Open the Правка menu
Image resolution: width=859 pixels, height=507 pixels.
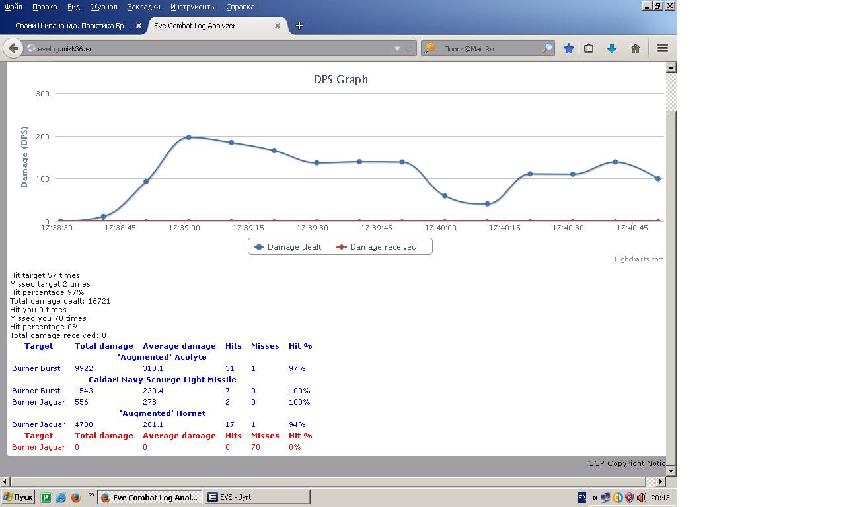pos(44,7)
